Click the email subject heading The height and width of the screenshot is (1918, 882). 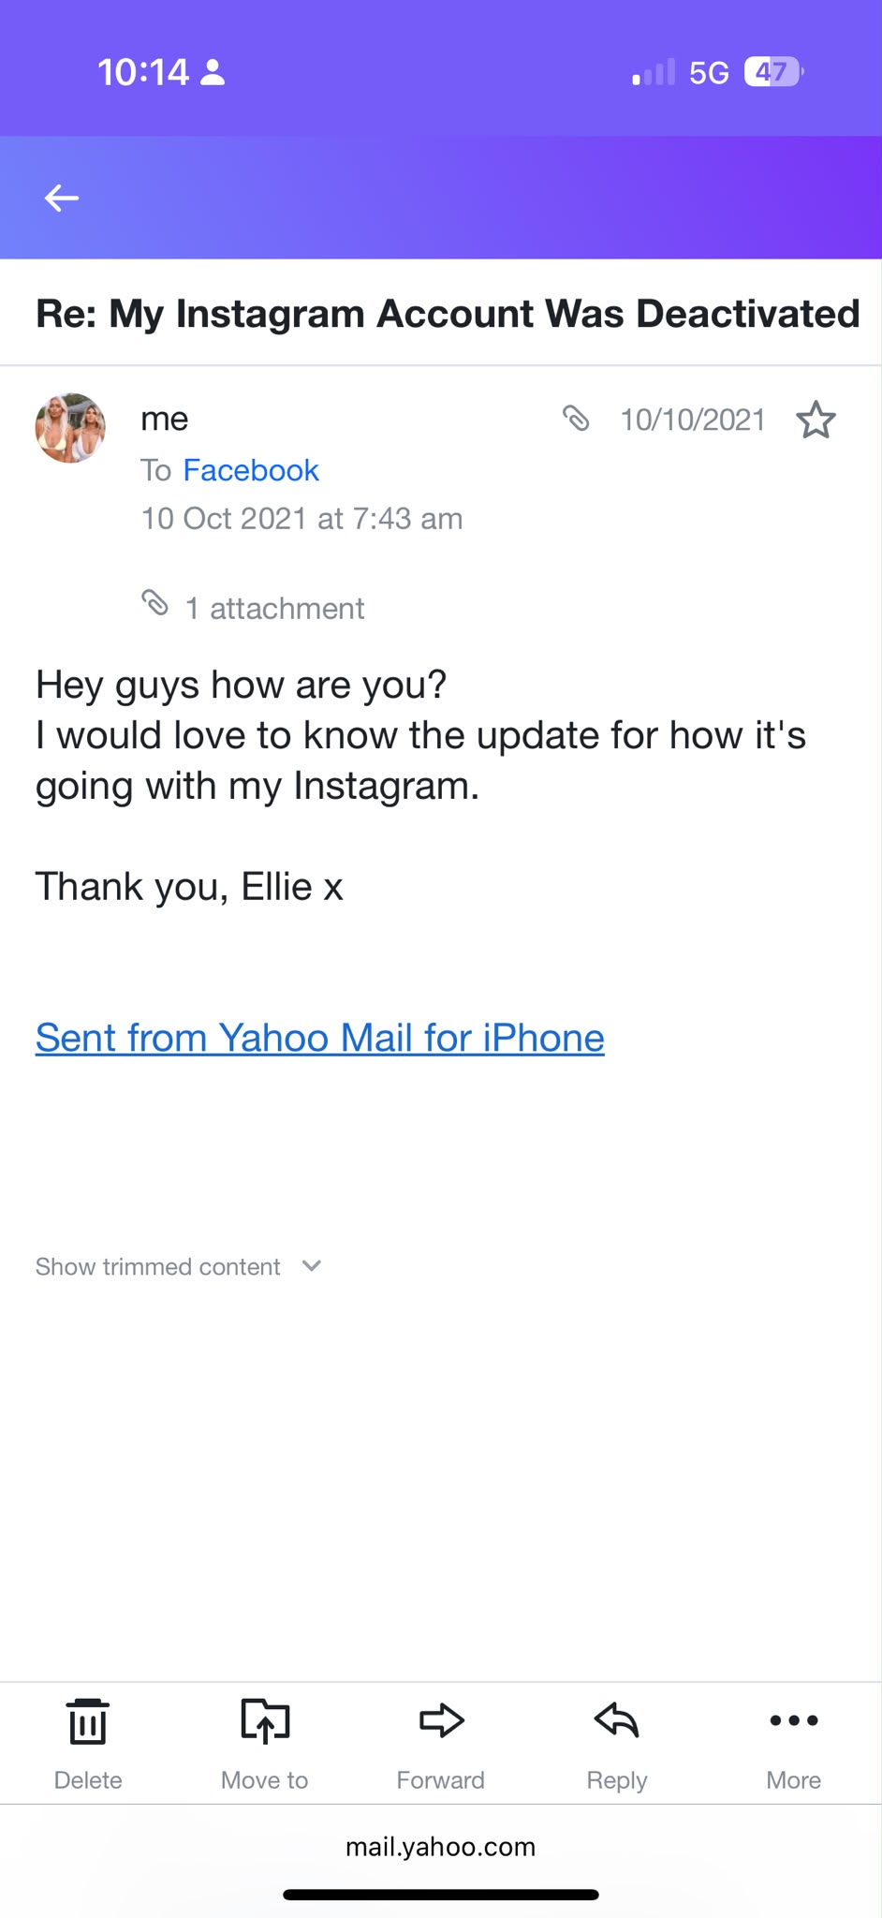[448, 314]
